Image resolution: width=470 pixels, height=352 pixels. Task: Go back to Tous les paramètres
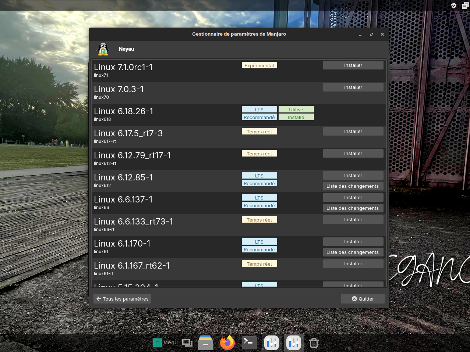click(x=122, y=299)
